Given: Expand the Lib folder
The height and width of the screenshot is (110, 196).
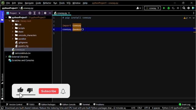Looking at the screenshot, I should (13, 24).
